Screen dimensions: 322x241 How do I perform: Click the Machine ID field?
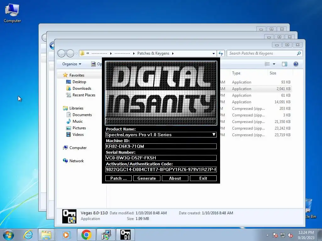pos(161,146)
